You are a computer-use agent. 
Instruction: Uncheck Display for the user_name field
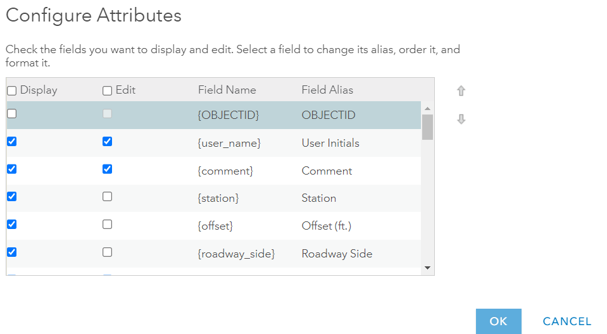pyautogui.click(x=11, y=142)
